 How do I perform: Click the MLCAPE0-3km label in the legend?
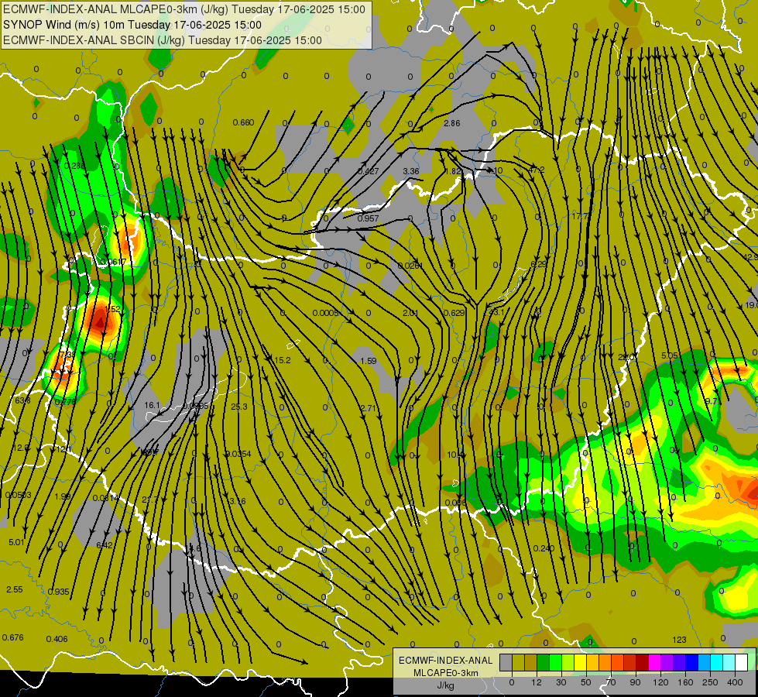click(445, 673)
